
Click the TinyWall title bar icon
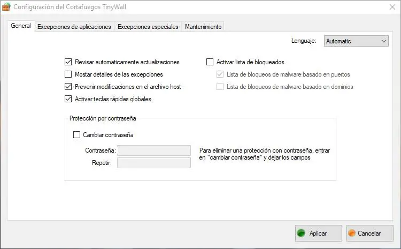[6, 7]
